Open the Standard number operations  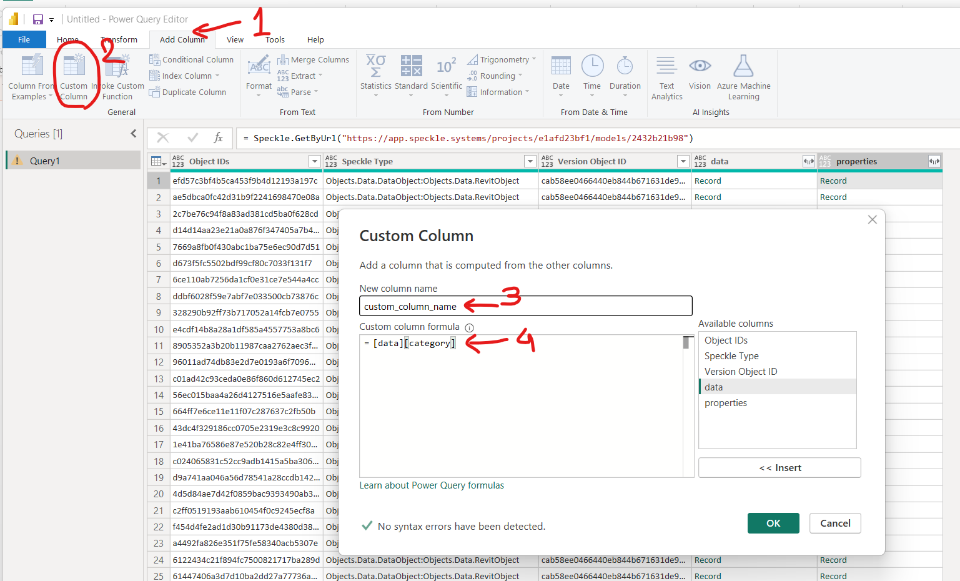[411, 75]
